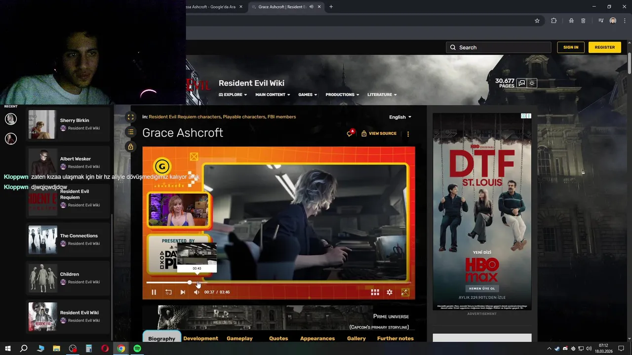Open the Resident Evil Requiem characters category link
632x355 pixels.
click(x=185, y=117)
